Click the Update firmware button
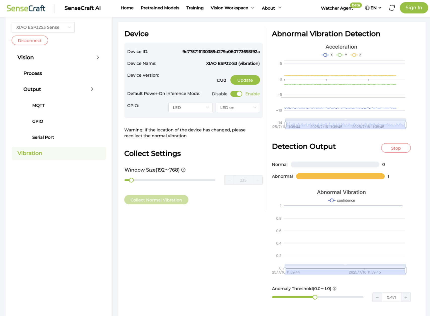The height and width of the screenshot is (316, 430). pos(245,80)
